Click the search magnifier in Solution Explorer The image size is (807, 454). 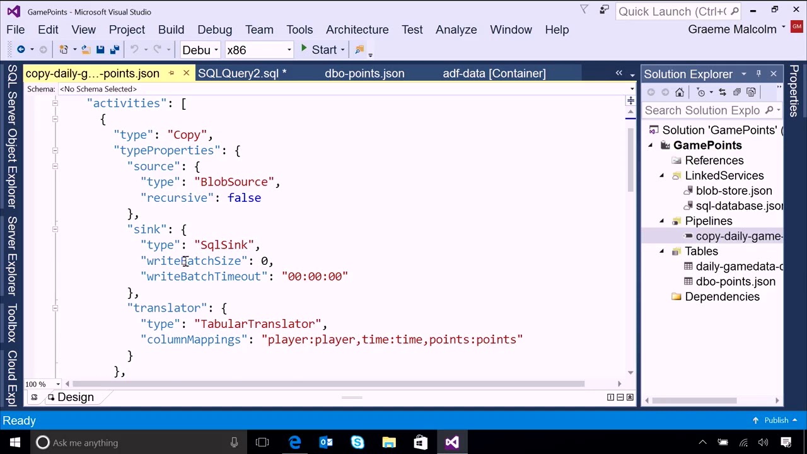pos(769,110)
